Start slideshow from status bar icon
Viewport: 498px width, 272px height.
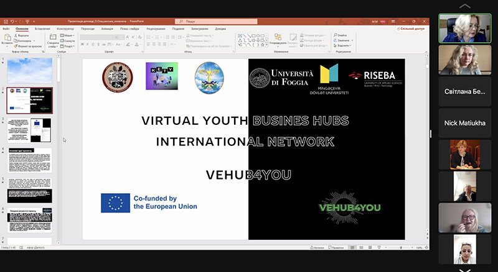379,247
